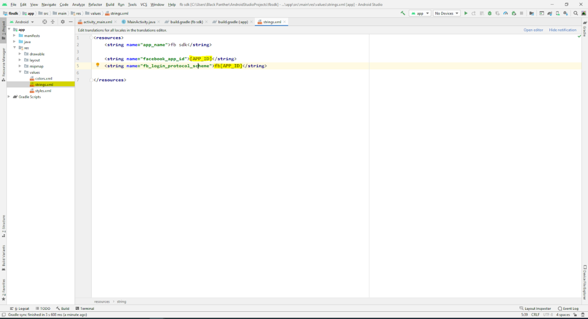Image resolution: width=588 pixels, height=319 pixels.
Task: Toggle the Build Variants side panel
Action: [x=3, y=258]
